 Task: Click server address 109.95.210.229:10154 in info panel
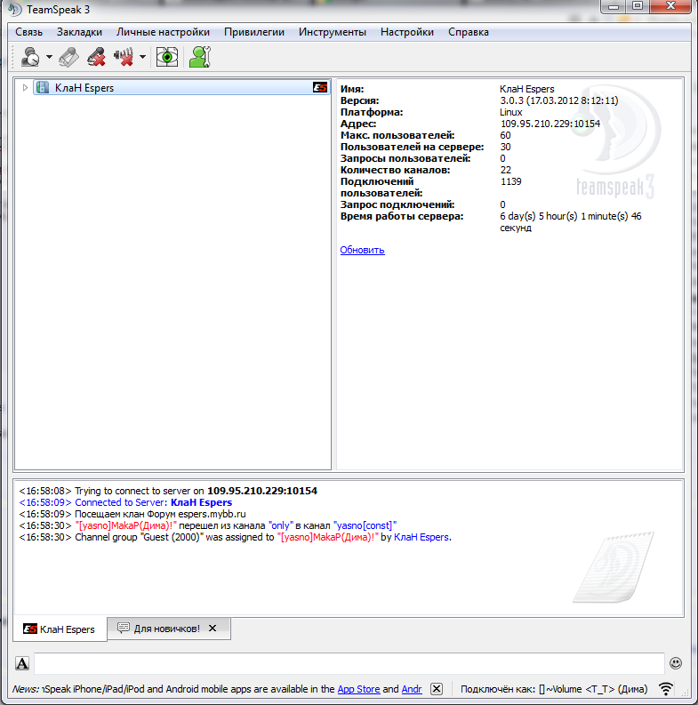pyautogui.click(x=550, y=124)
